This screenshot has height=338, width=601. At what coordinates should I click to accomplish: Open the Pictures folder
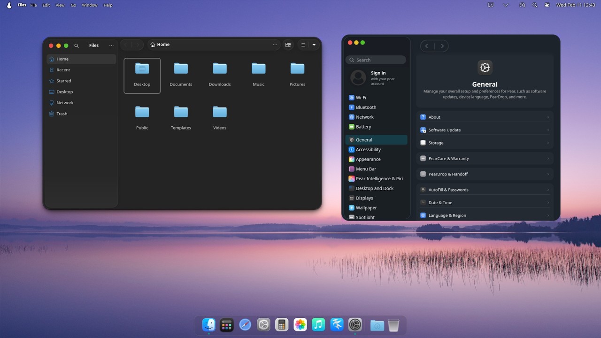coord(297,75)
